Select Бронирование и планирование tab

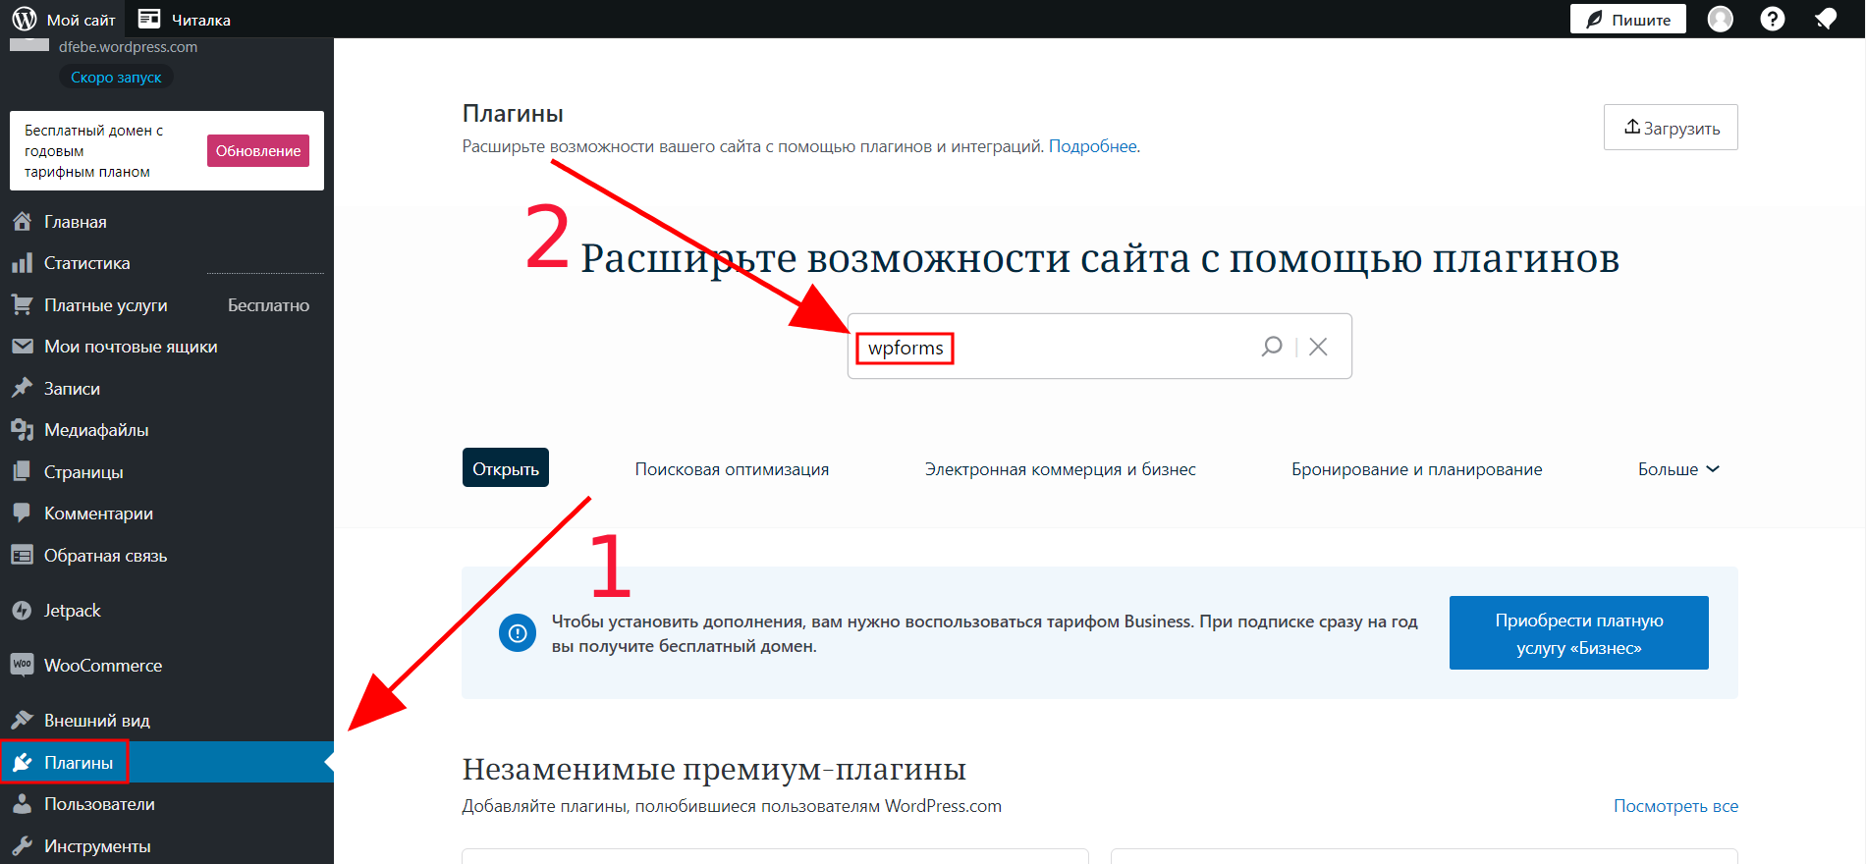[1416, 469]
